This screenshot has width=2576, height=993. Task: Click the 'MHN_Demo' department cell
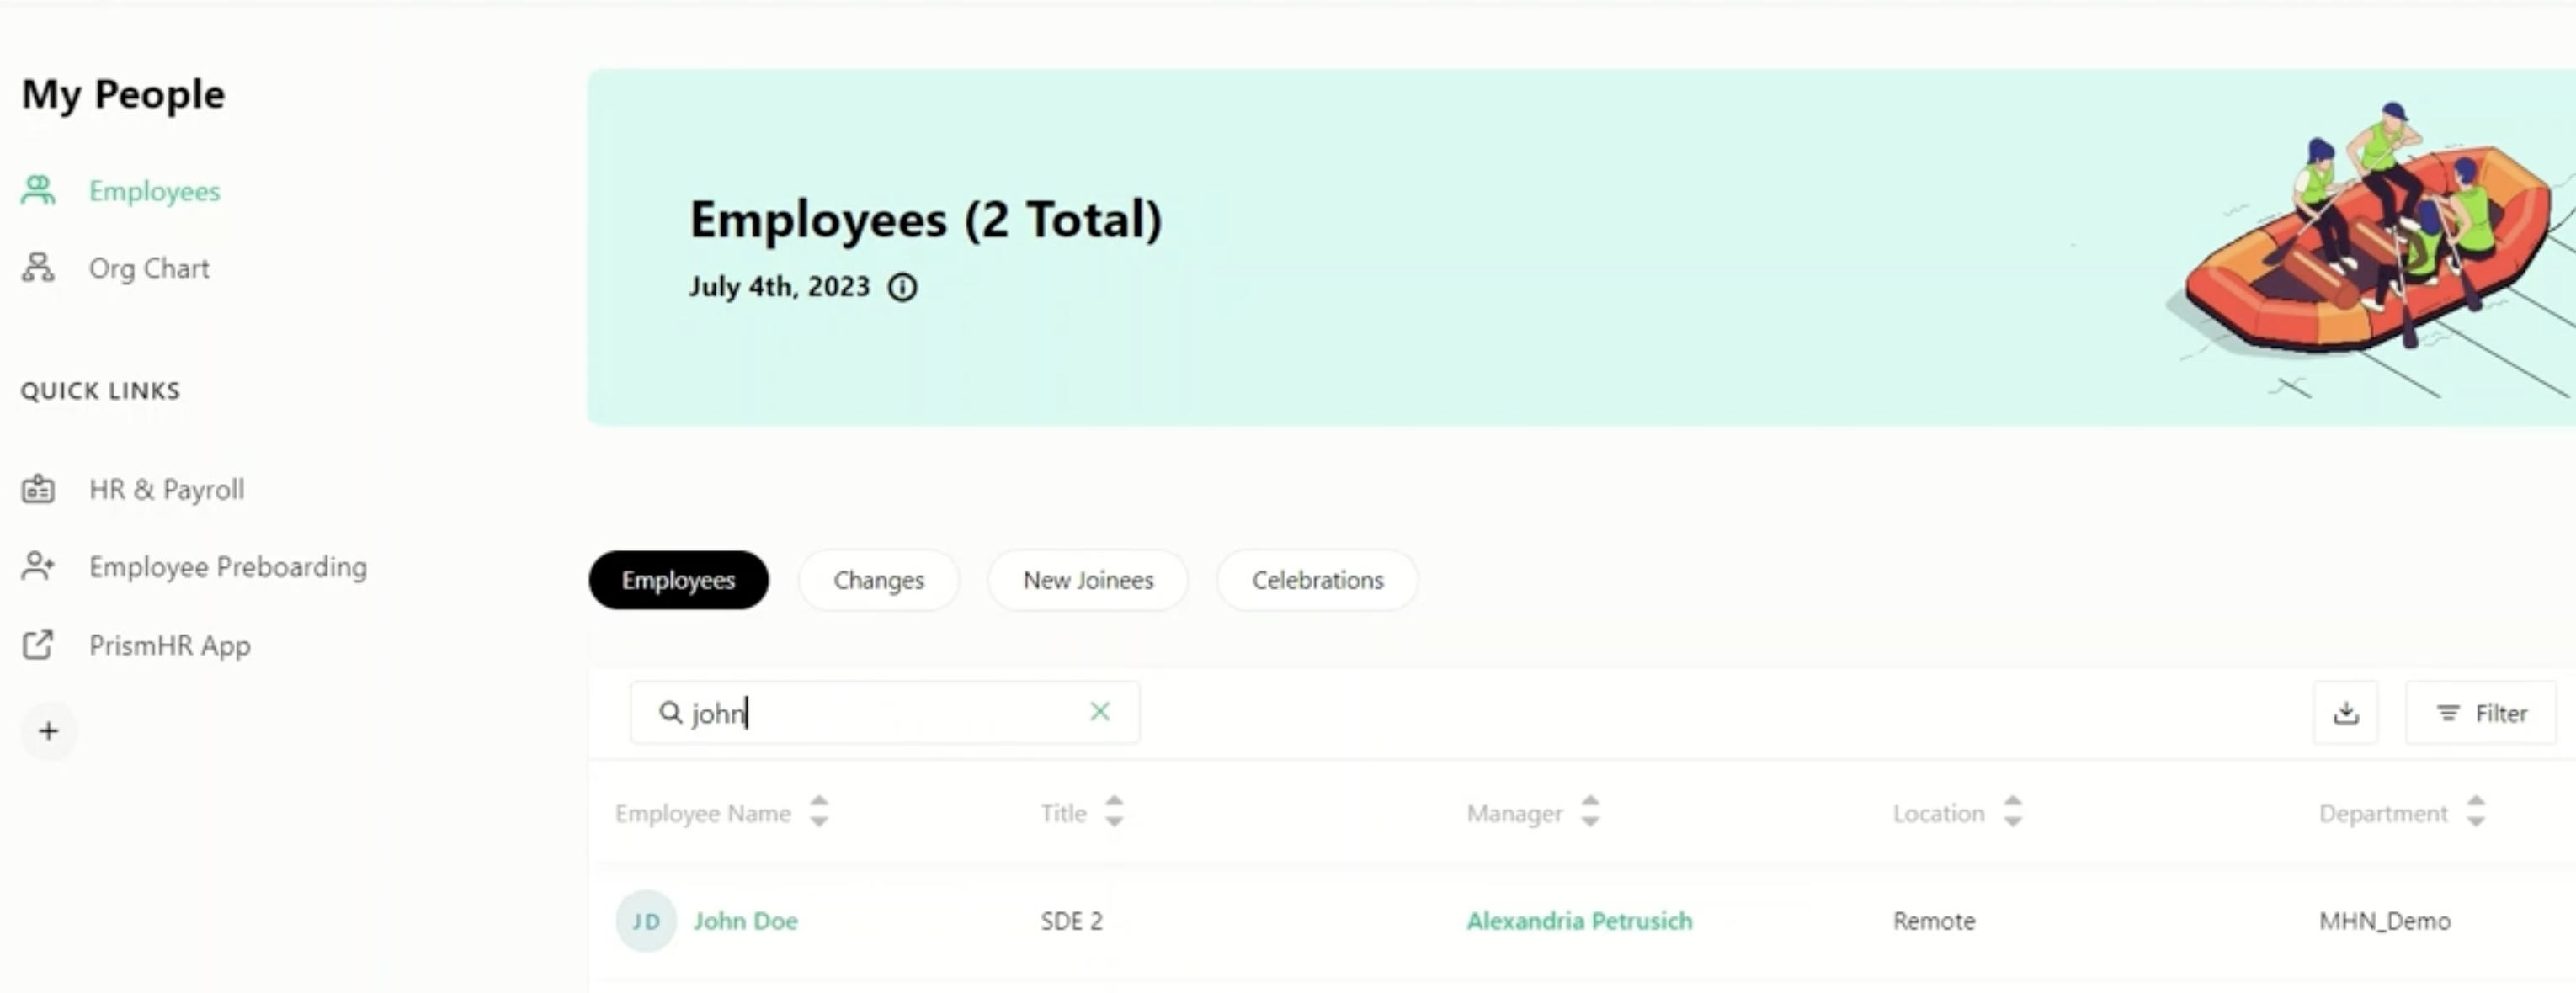click(x=2384, y=921)
